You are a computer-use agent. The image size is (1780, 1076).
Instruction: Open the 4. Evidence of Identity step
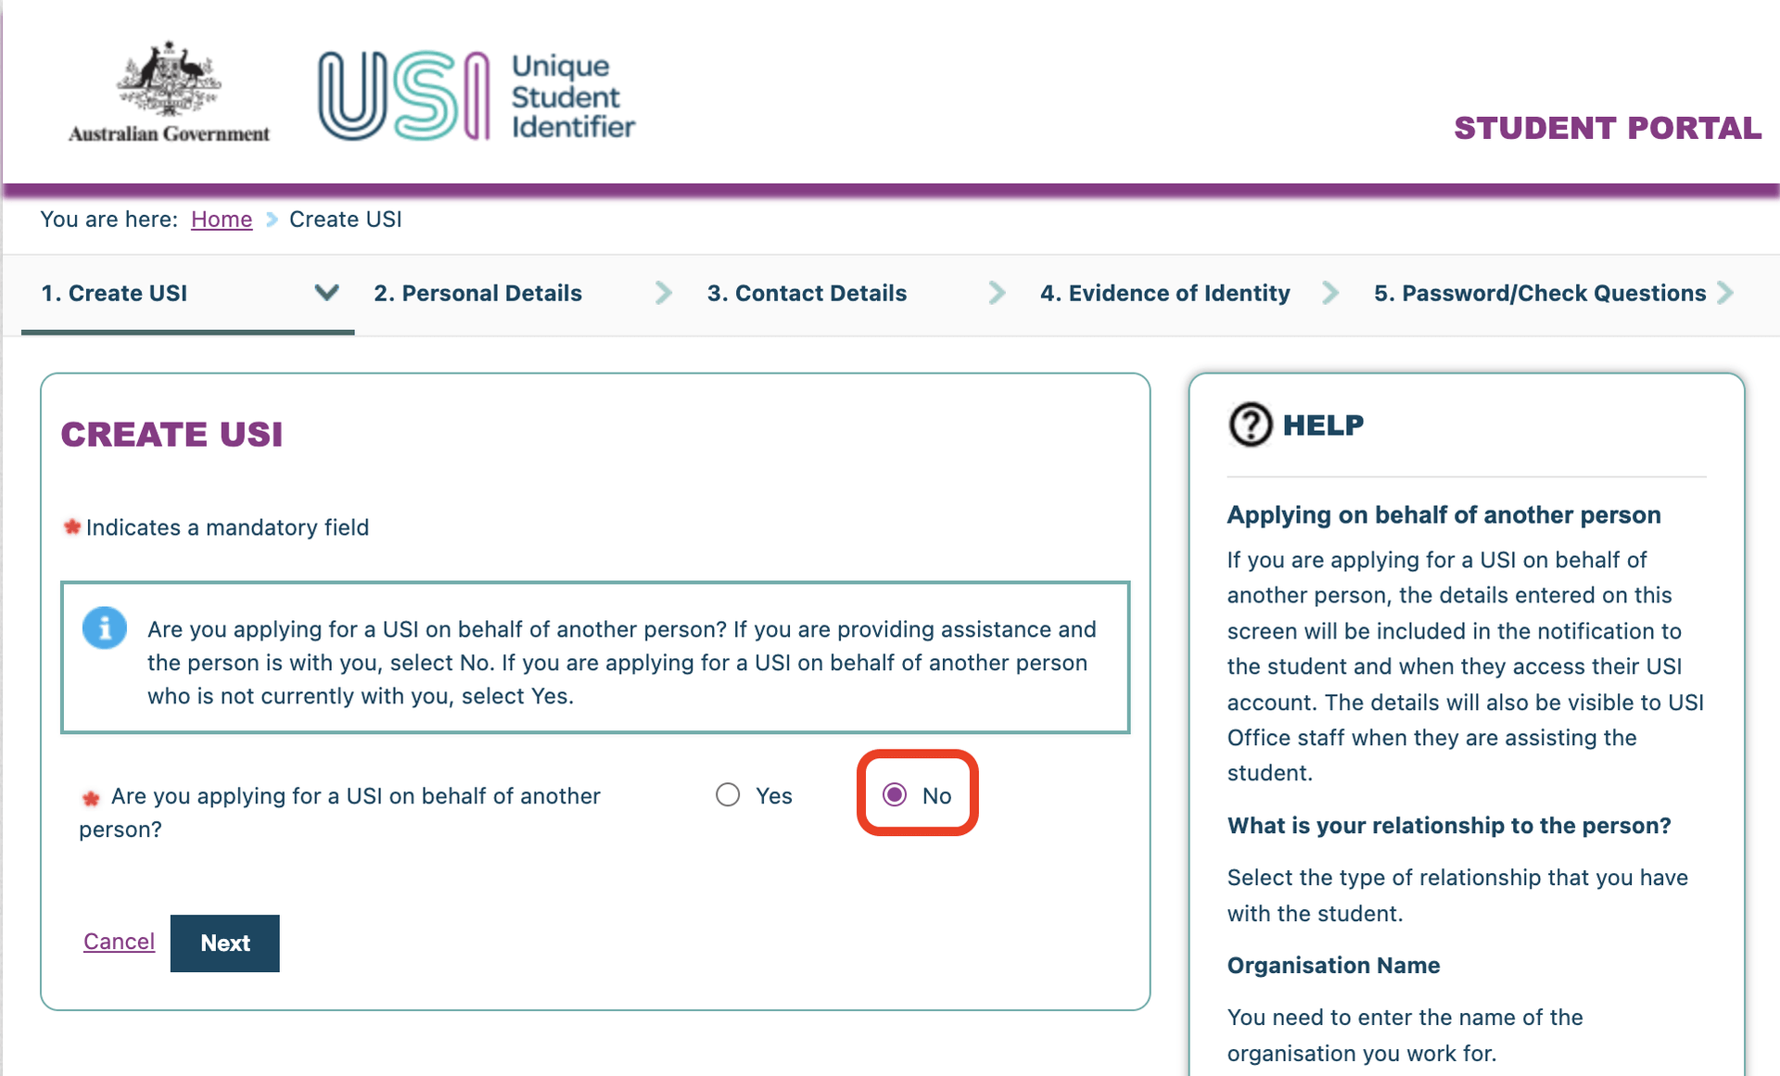pos(1165,293)
